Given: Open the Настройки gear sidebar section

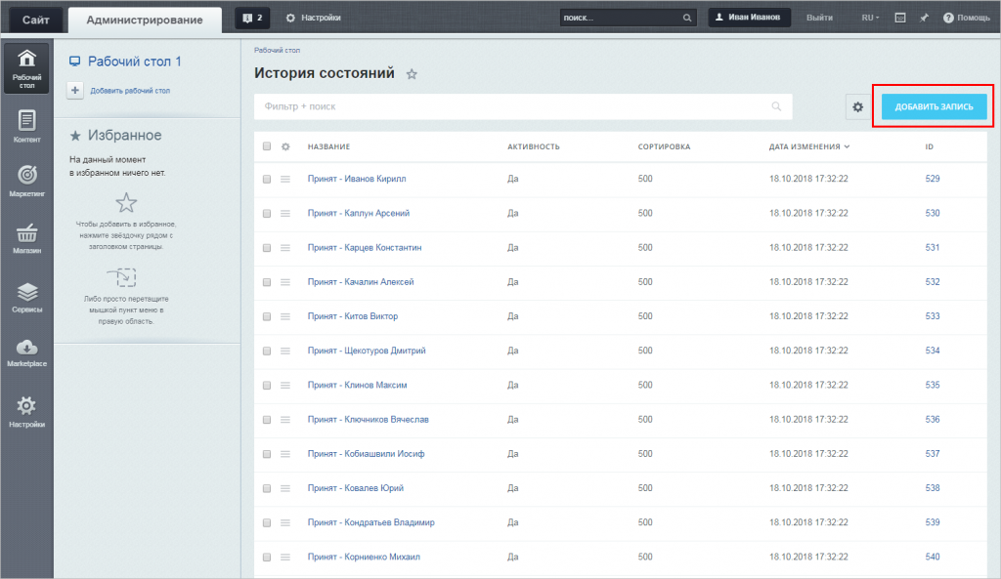Looking at the screenshot, I should point(26,411).
